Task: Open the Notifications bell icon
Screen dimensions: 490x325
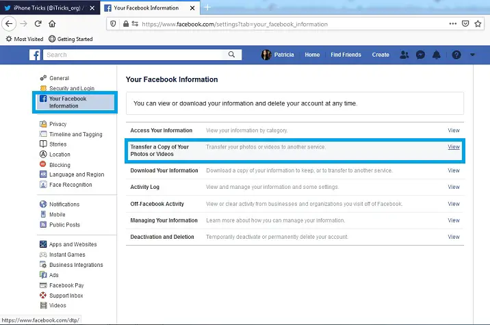Action: tap(437, 55)
